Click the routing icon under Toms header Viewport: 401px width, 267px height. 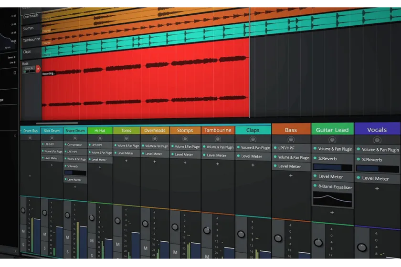point(127,138)
